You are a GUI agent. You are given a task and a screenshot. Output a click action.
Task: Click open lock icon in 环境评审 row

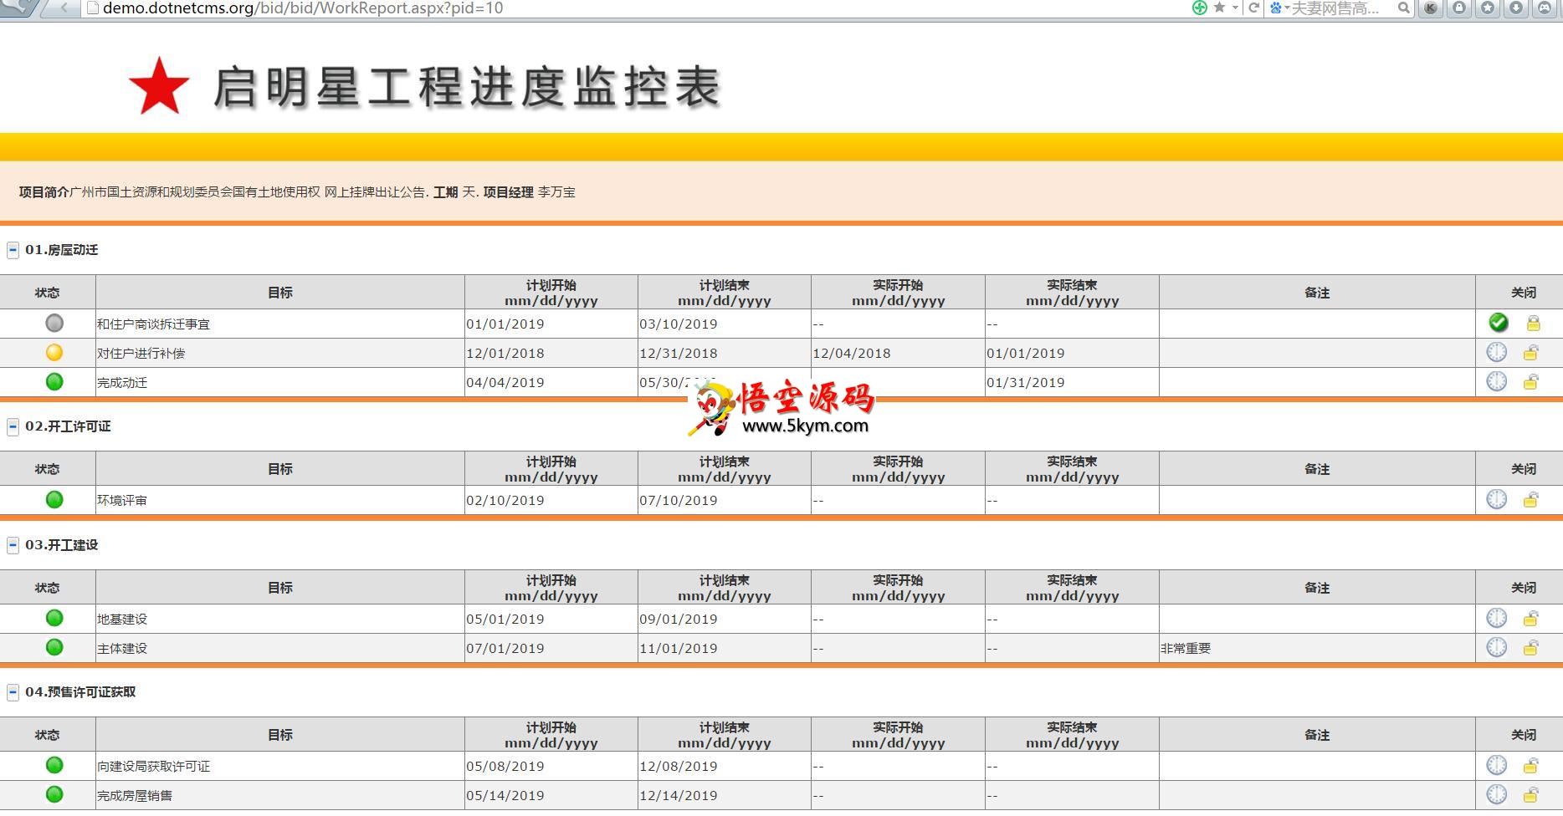click(x=1531, y=500)
